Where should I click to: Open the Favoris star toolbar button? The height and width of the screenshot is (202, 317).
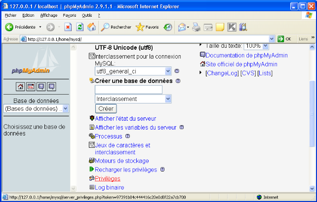pyautogui.click(x=147, y=27)
